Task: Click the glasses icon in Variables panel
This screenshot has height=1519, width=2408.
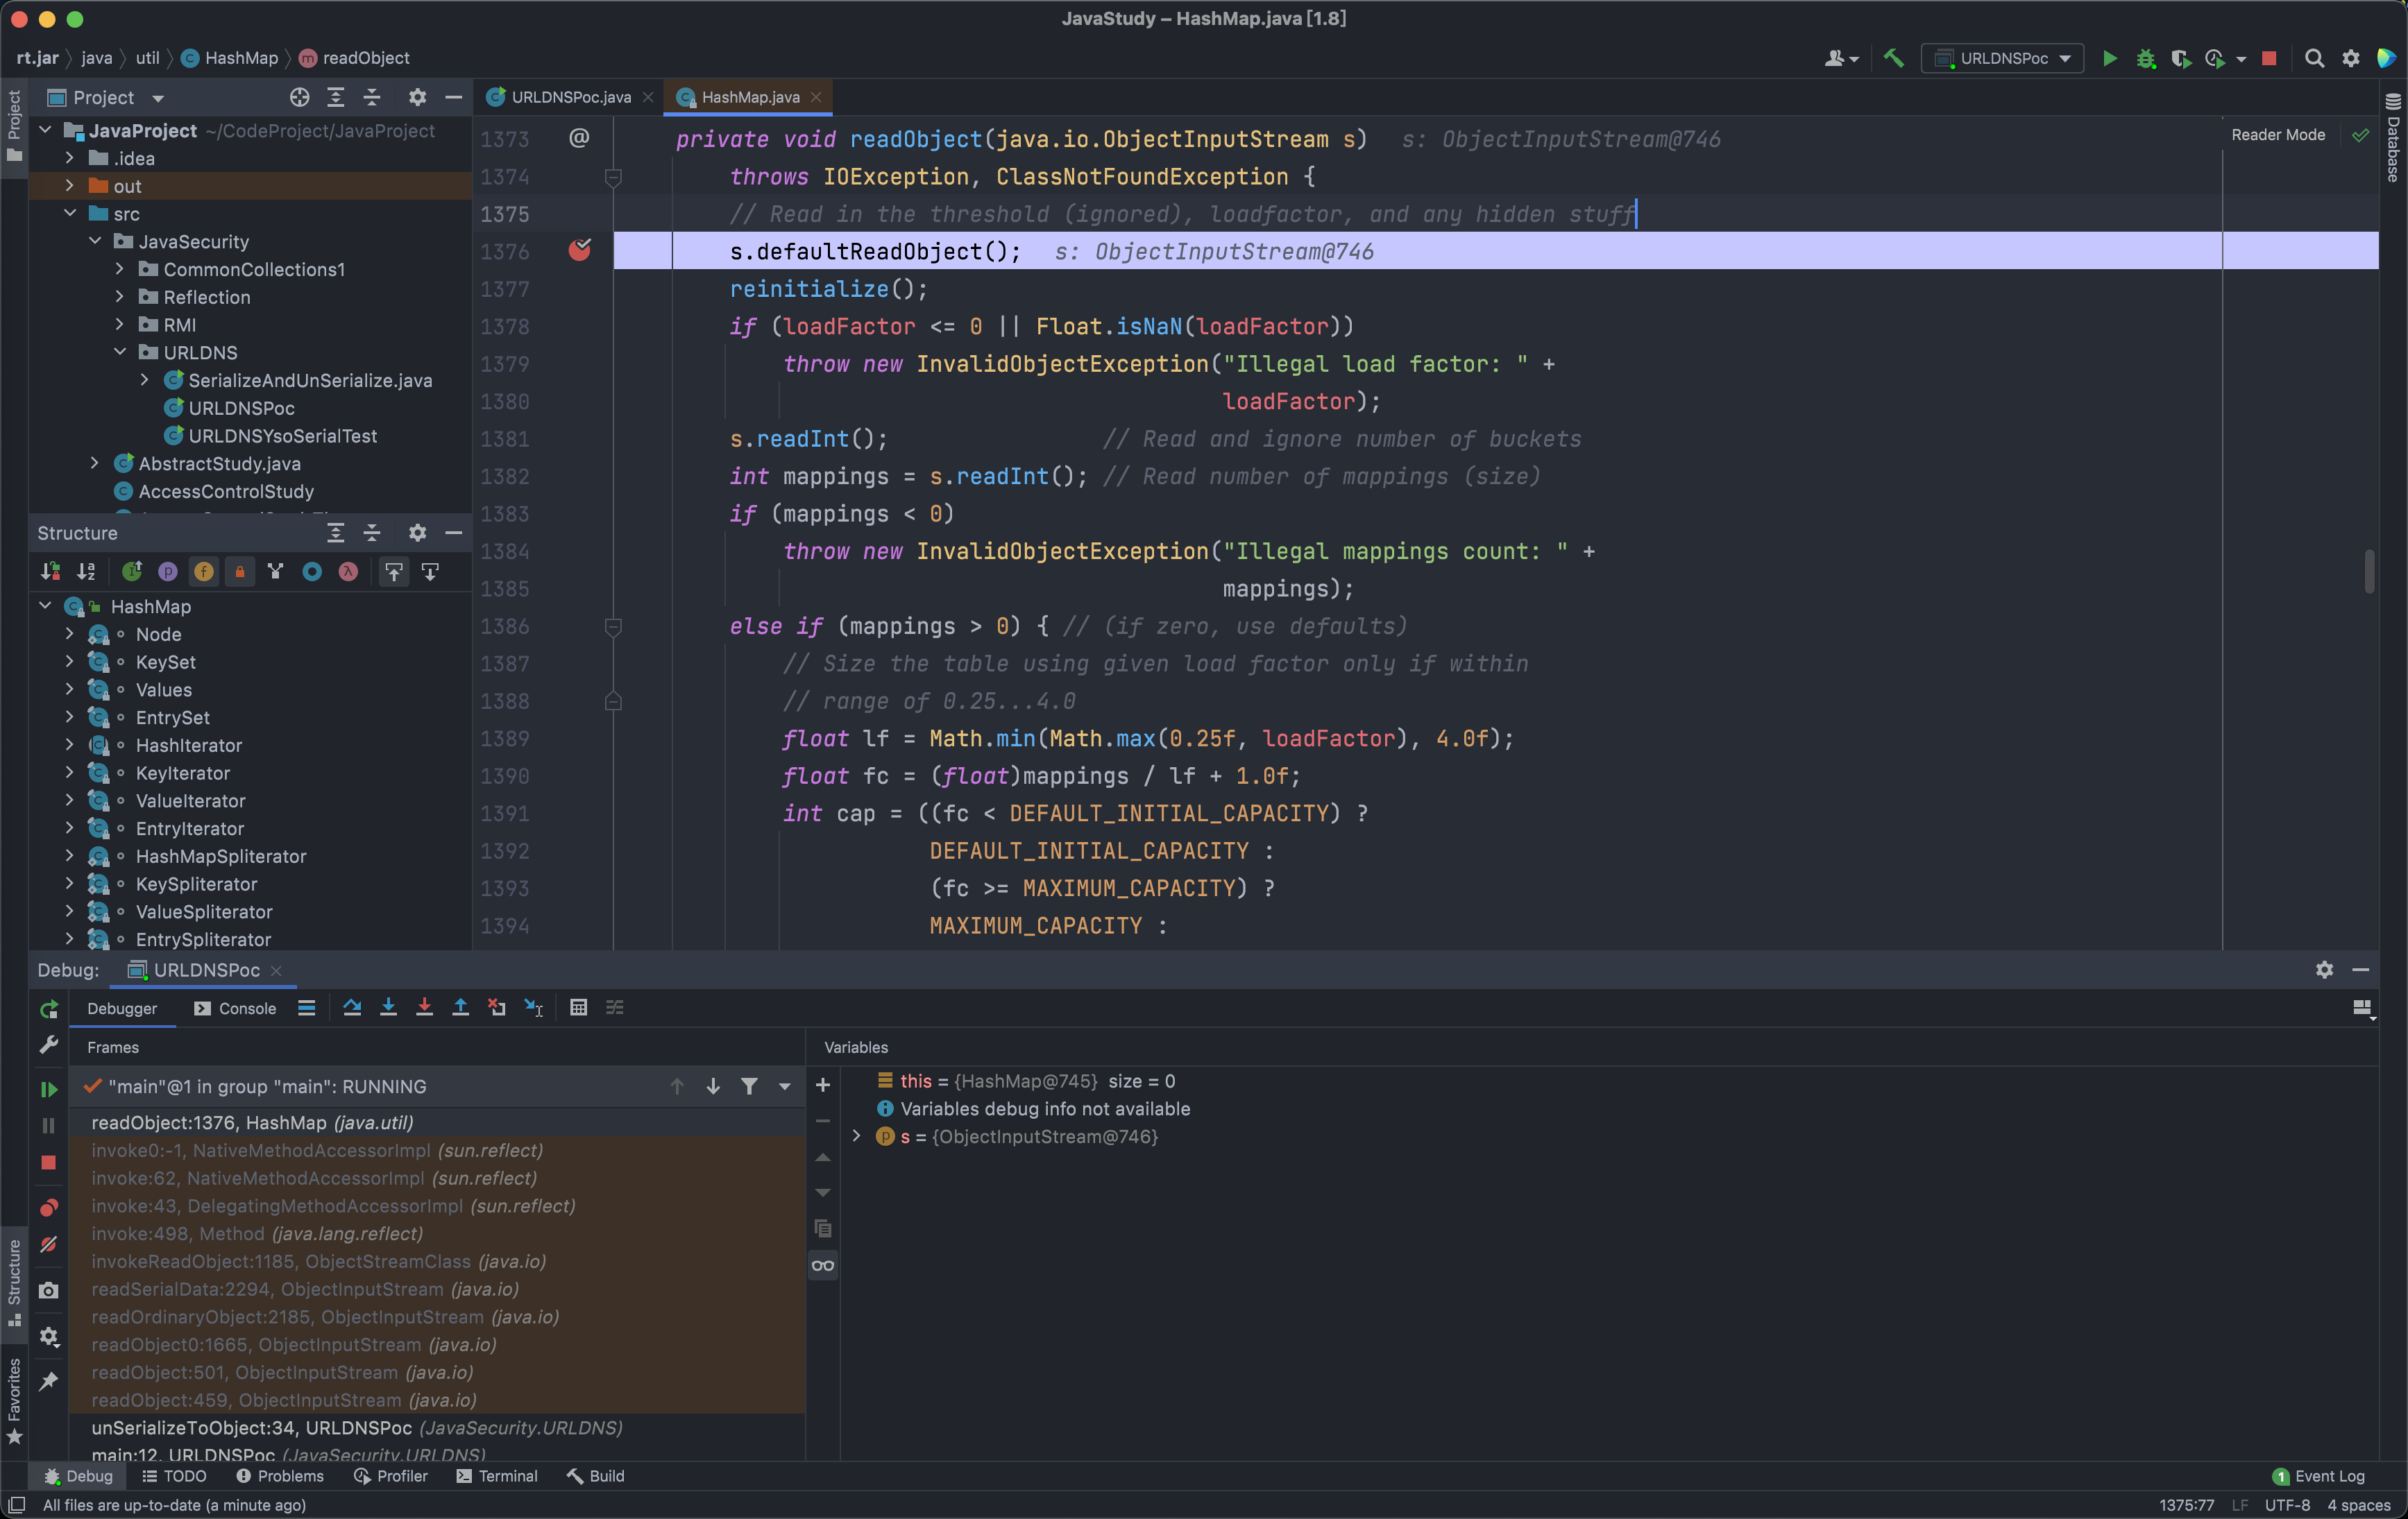Action: [822, 1266]
